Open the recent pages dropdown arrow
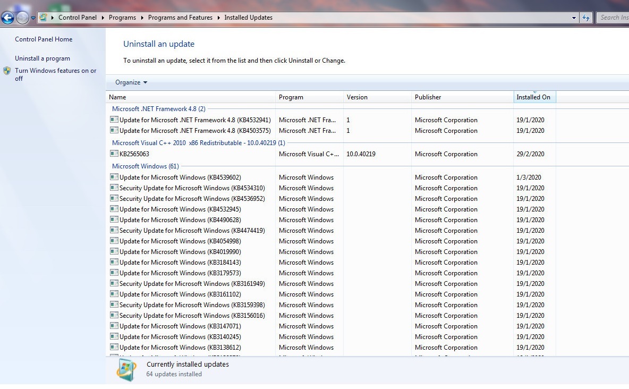This screenshot has height=389, width=629. pos(33,18)
